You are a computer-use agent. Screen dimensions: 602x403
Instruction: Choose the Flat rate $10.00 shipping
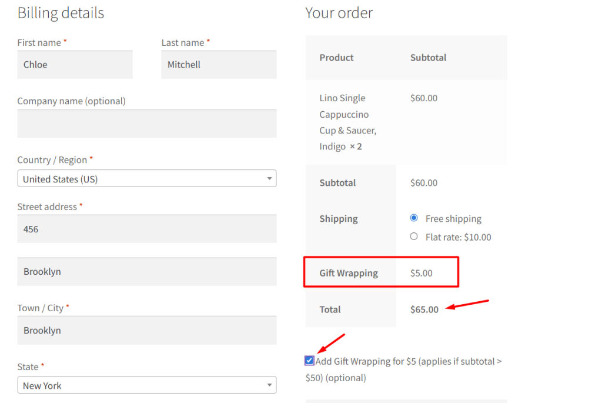tap(413, 237)
